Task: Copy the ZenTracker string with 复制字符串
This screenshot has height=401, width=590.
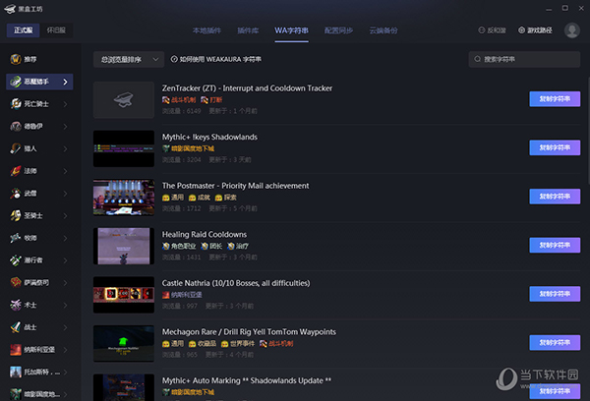Action: click(x=556, y=98)
